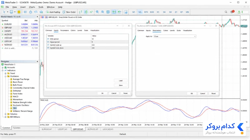Toggle the chart shift icon

[x=119, y=12]
